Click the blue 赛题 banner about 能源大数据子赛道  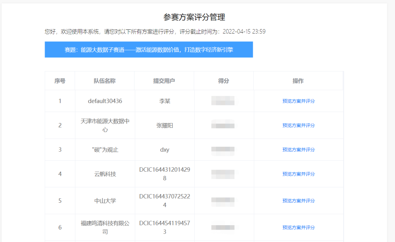click(x=149, y=49)
